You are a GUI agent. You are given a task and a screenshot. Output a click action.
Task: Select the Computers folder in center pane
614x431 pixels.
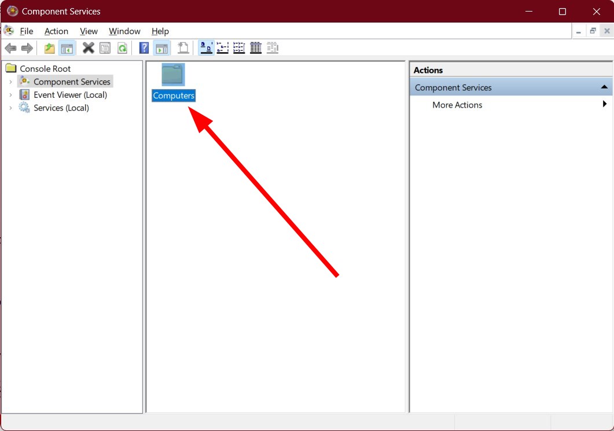(x=173, y=83)
